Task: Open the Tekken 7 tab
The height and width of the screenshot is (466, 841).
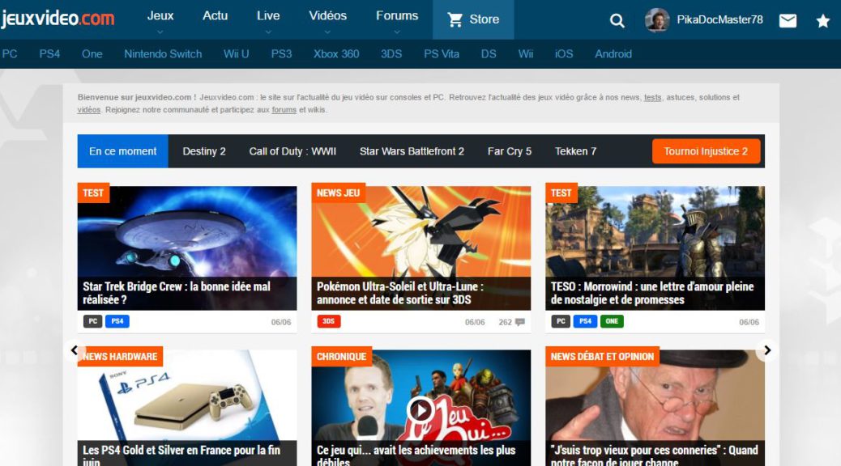Action: 575,151
